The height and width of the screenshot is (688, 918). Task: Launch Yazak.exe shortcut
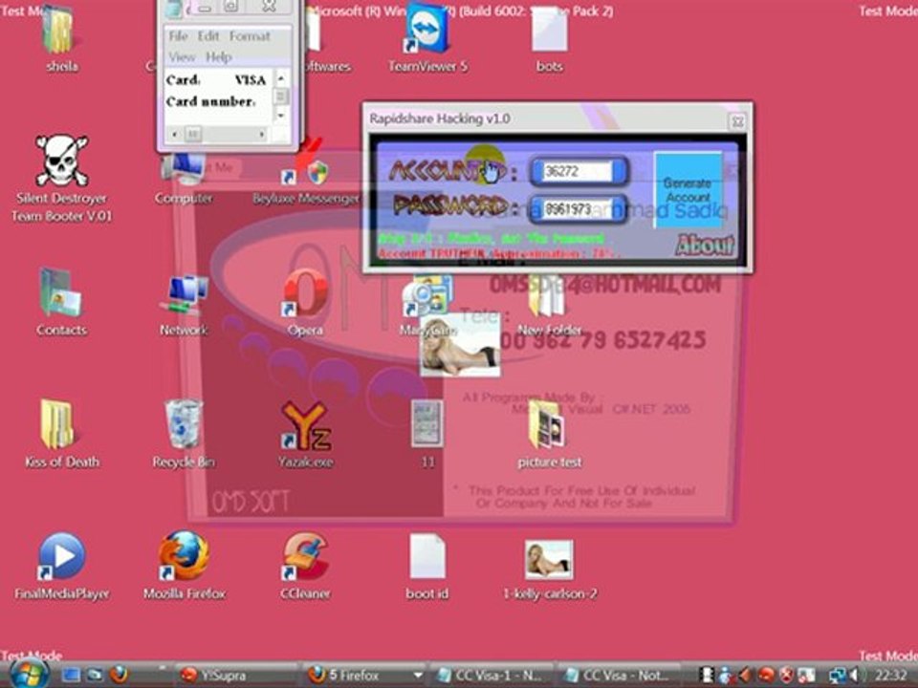coord(305,433)
